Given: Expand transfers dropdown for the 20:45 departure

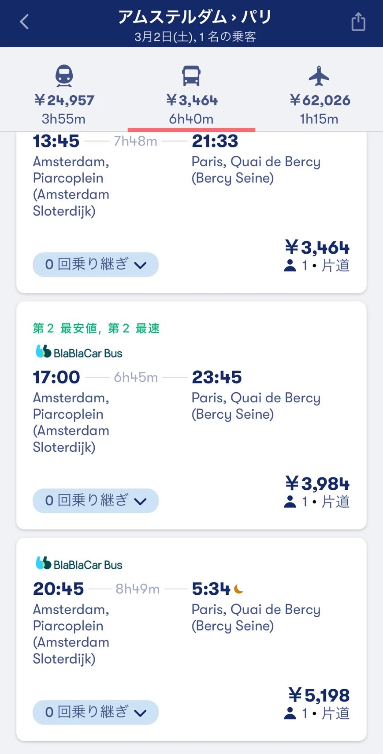Looking at the screenshot, I should [x=96, y=713].
